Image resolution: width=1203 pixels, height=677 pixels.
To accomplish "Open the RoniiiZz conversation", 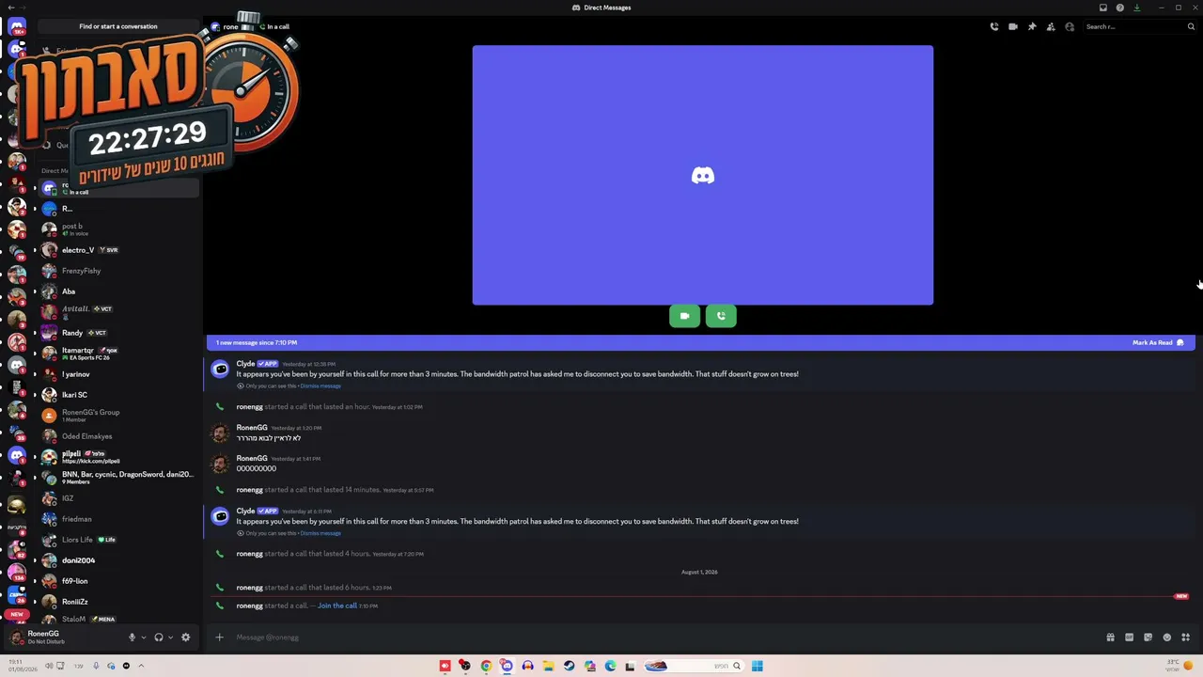I will [x=117, y=602].
